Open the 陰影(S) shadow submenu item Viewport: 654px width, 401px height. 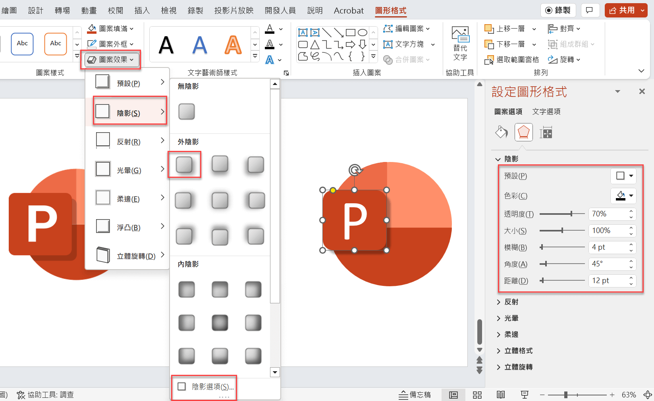[130, 112]
